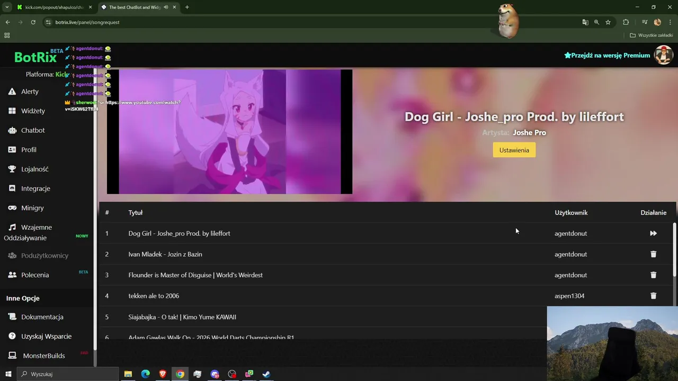
Task: Open the Chrome profile avatar
Action: [657, 22]
